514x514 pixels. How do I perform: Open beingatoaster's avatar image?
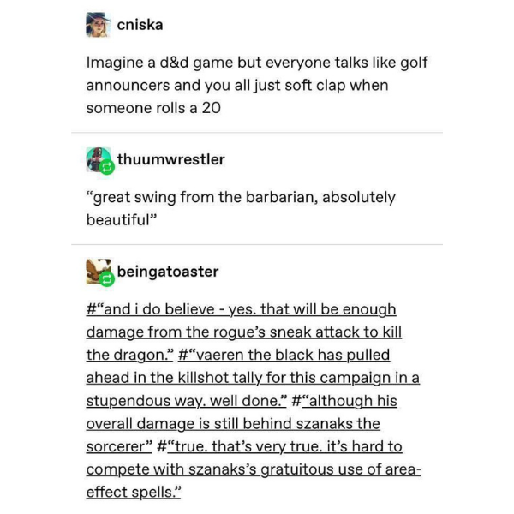98,272
